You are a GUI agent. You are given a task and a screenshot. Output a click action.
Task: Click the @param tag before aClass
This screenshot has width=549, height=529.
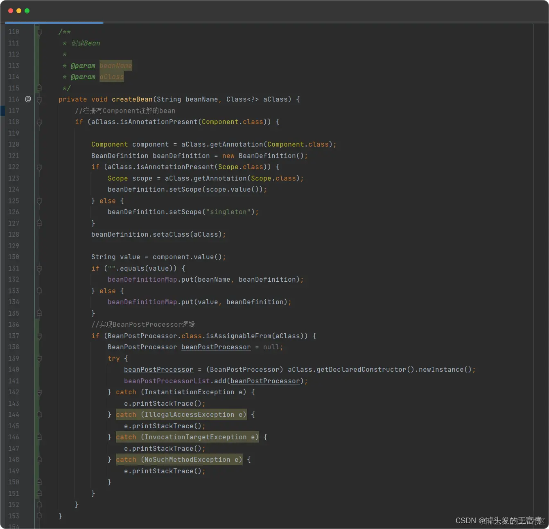(83, 77)
